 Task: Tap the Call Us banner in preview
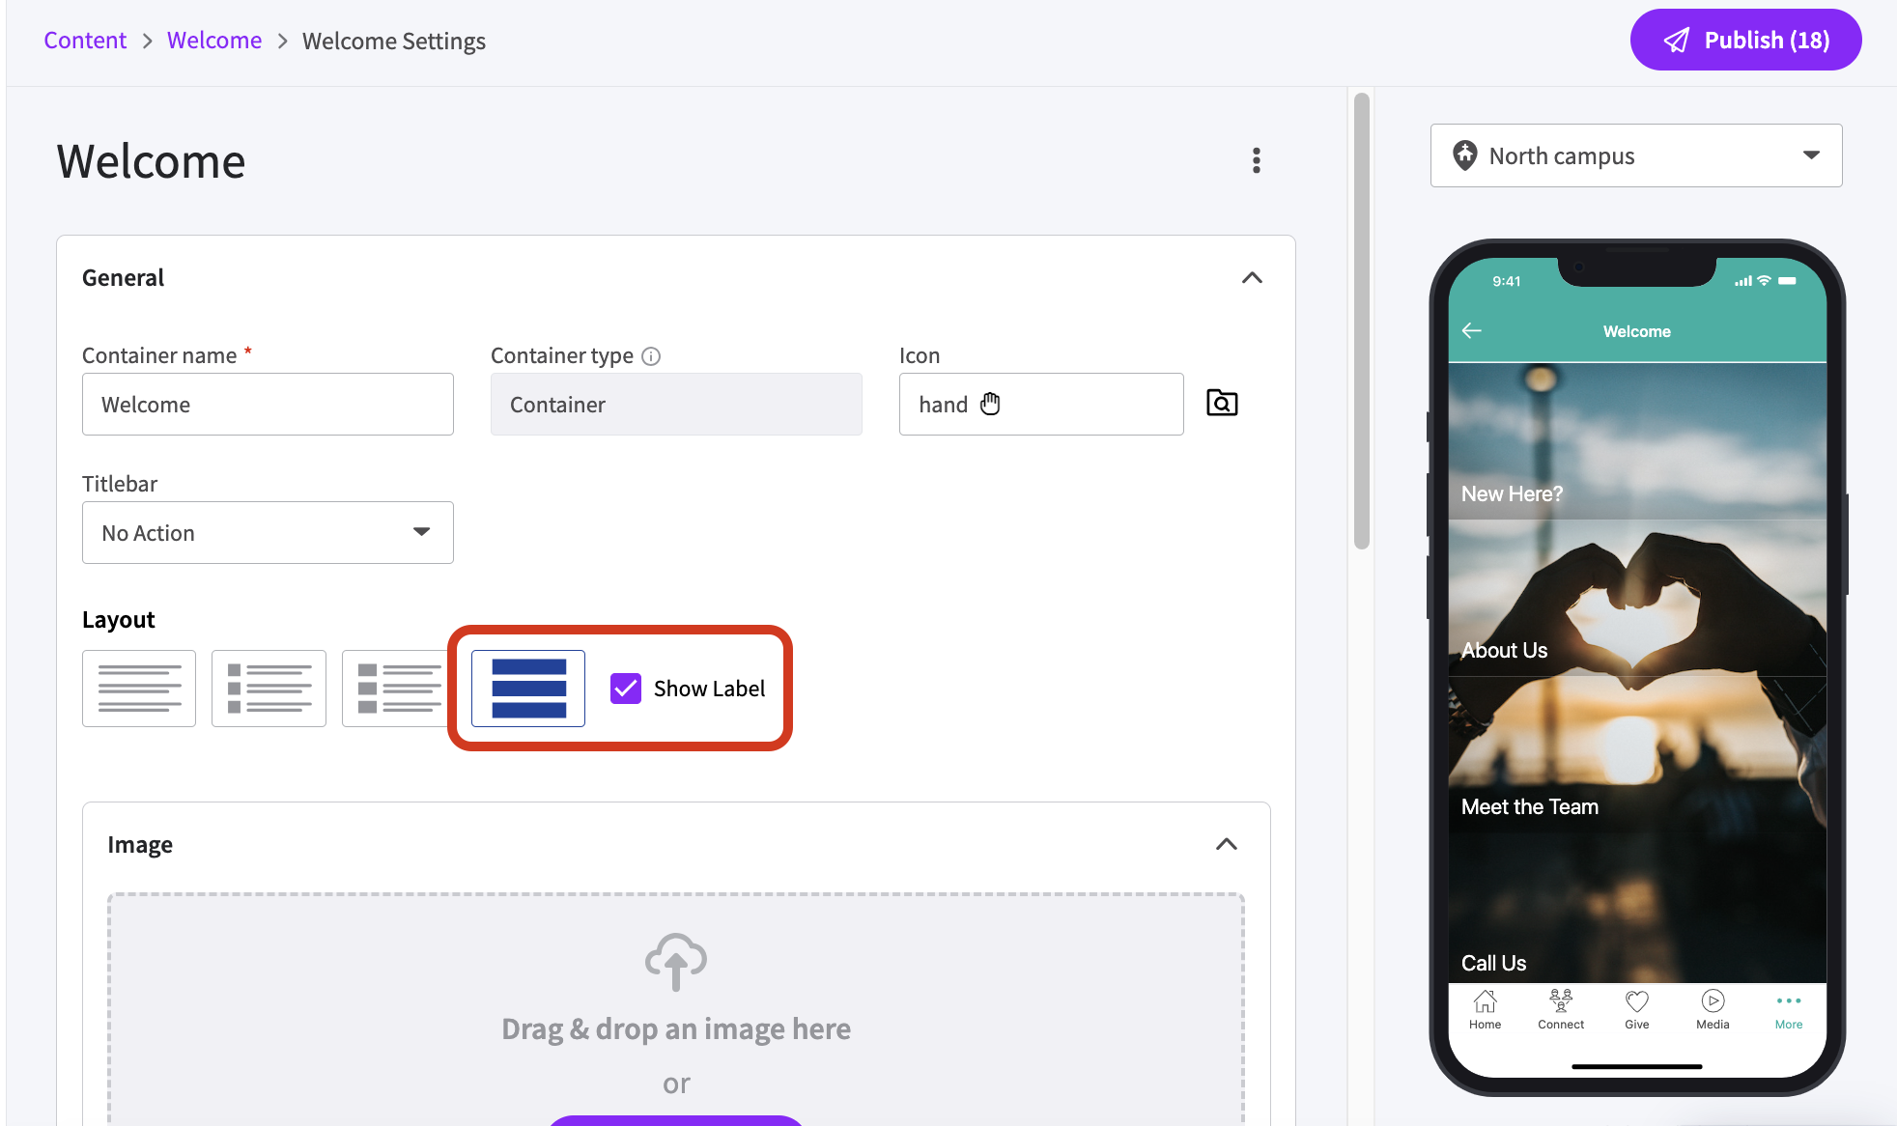click(1637, 908)
